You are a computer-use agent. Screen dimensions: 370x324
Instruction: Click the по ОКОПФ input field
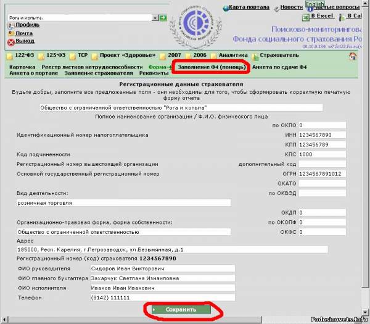coord(323,222)
